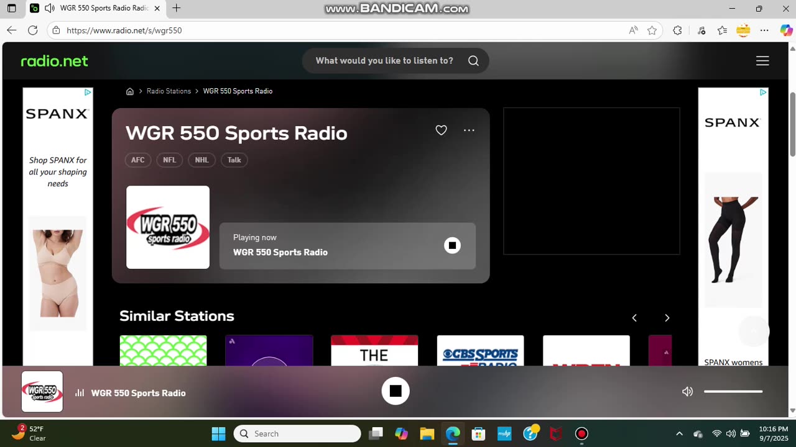Image resolution: width=796 pixels, height=447 pixels.
Task: Click the search magnifier icon
Action: tap(473, 61)
